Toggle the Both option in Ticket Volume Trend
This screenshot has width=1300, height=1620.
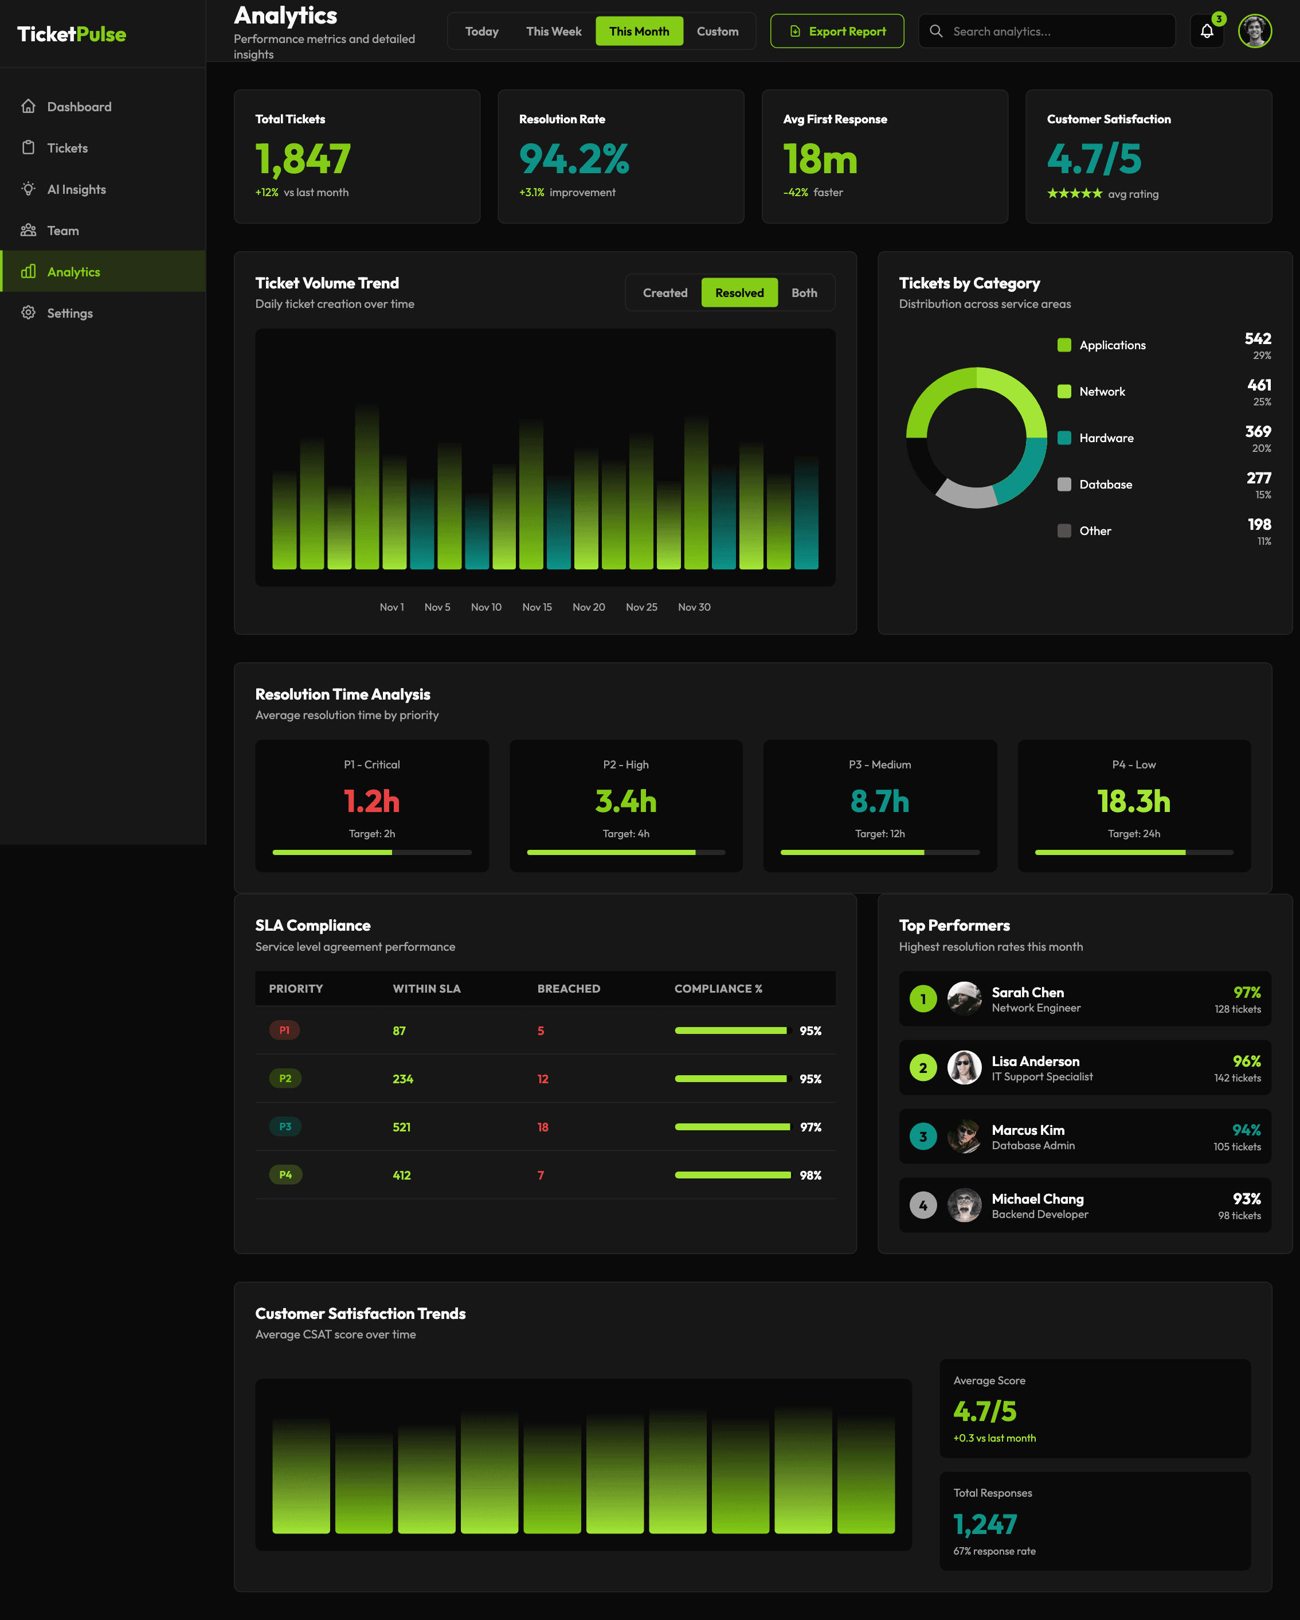(804, 292)
